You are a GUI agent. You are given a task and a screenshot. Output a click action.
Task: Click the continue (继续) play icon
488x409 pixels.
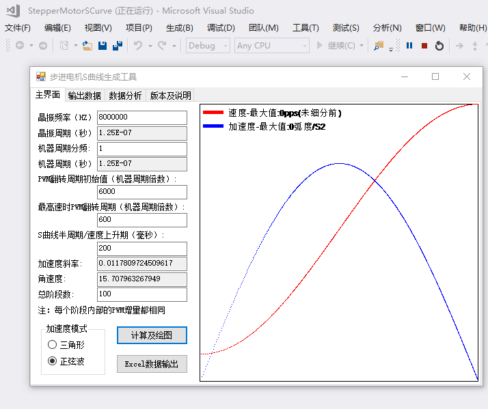click(x=319, y=46)
